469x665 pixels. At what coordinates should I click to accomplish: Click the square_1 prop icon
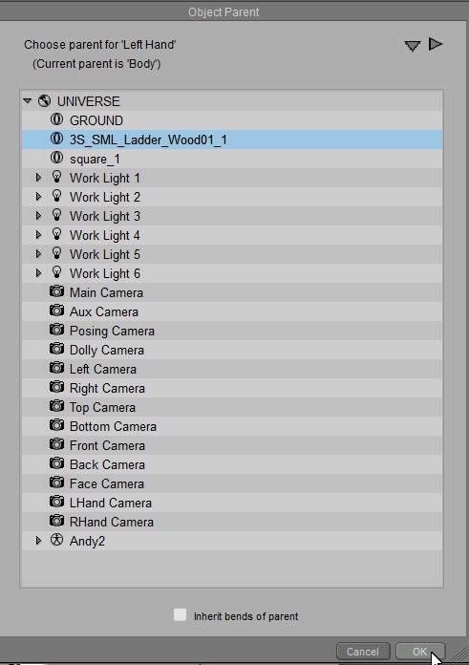point(56,159)
